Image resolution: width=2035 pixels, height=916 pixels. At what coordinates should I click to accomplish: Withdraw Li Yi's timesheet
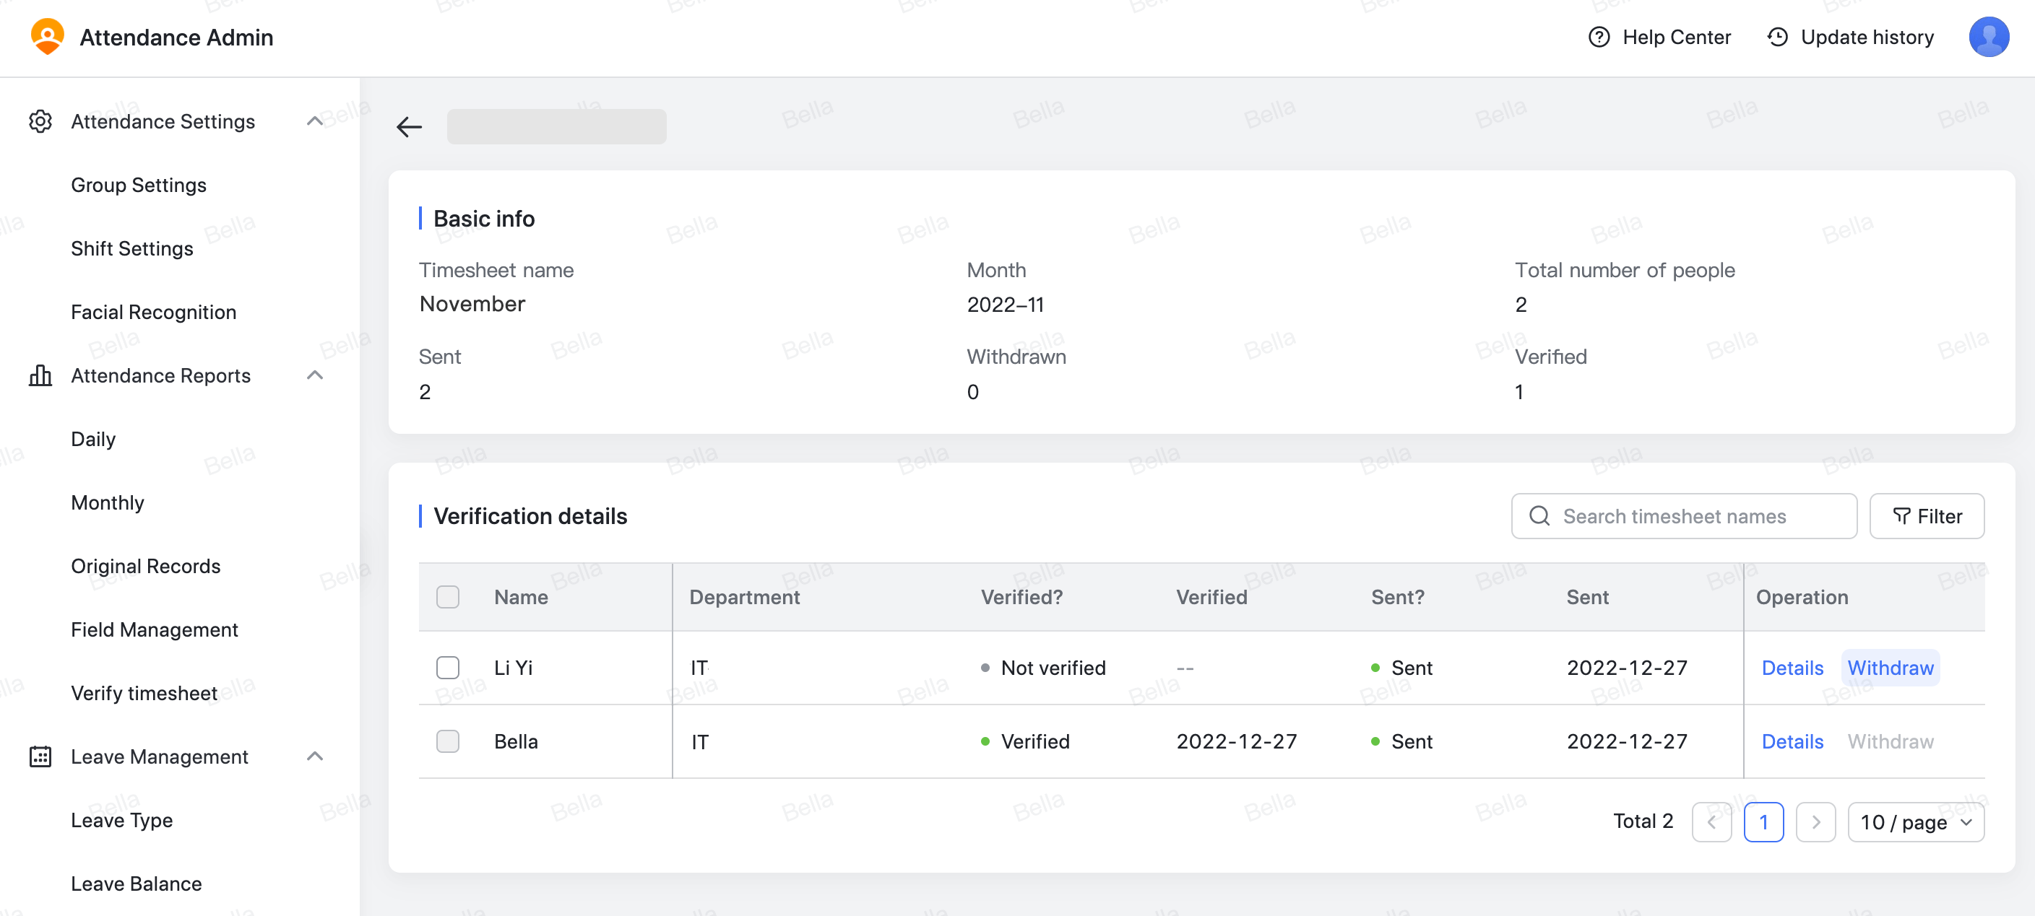tap(1890, 667)
